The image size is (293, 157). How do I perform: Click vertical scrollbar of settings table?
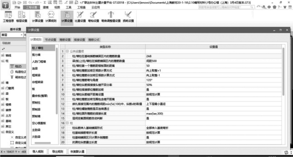[283, 72]
